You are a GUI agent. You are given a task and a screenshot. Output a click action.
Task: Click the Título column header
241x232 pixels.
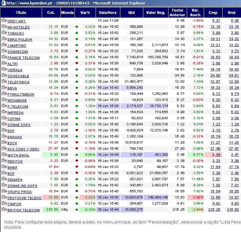(21, 13)
